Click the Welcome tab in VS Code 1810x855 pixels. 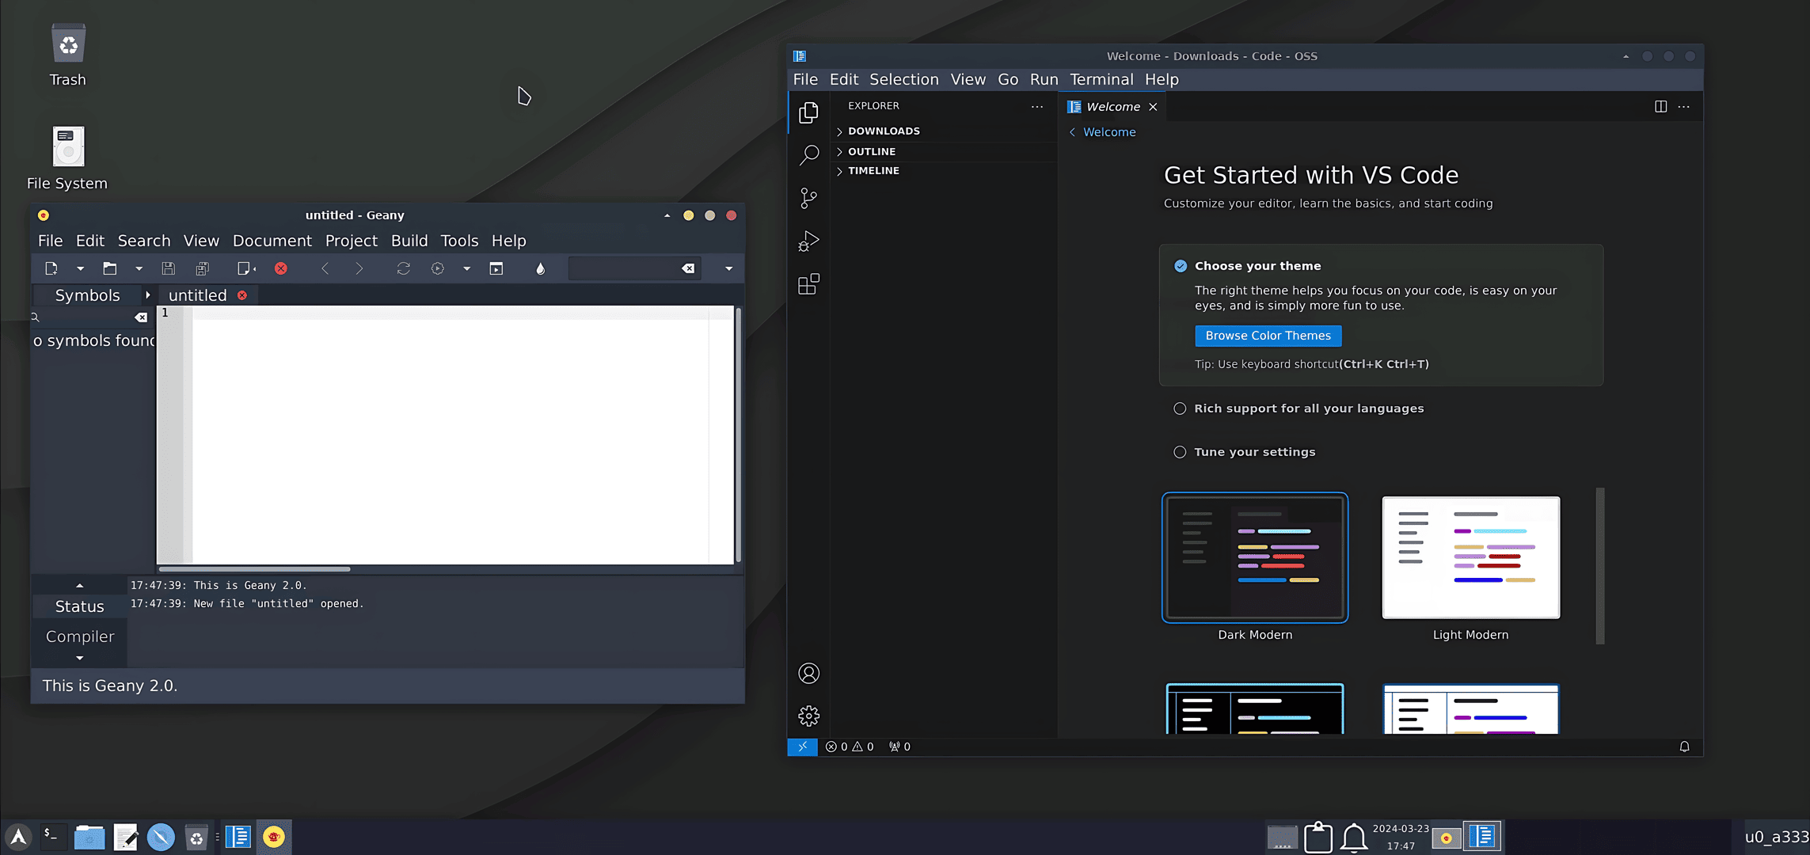(x=1111, y=106)
